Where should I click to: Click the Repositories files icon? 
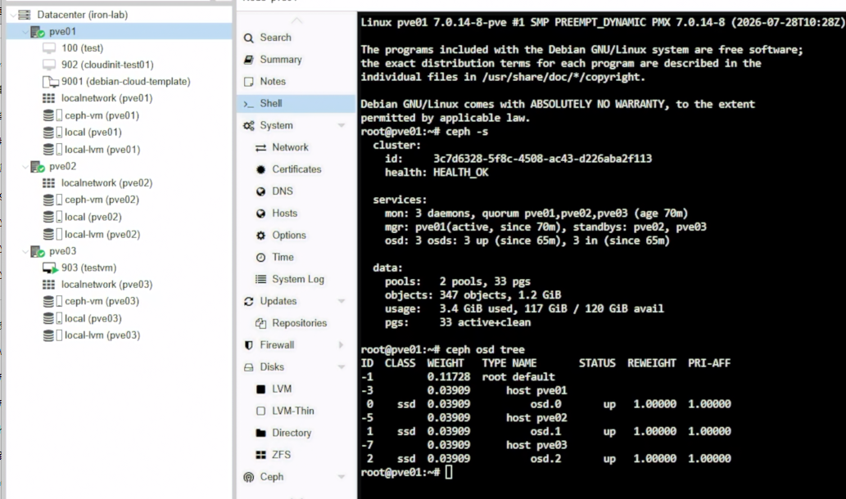[260, 323]
